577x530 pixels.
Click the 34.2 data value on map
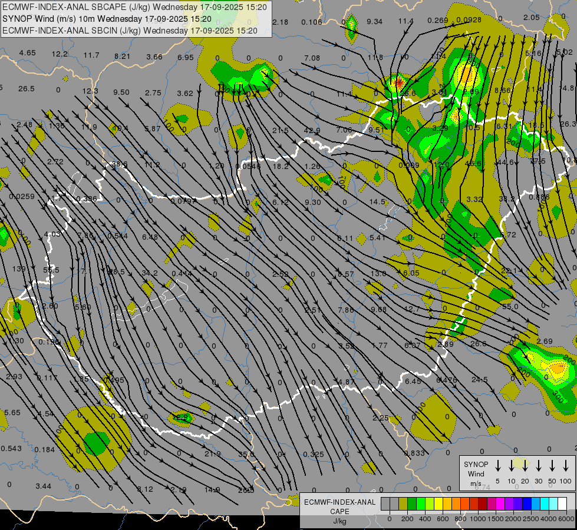pos(150,273)
